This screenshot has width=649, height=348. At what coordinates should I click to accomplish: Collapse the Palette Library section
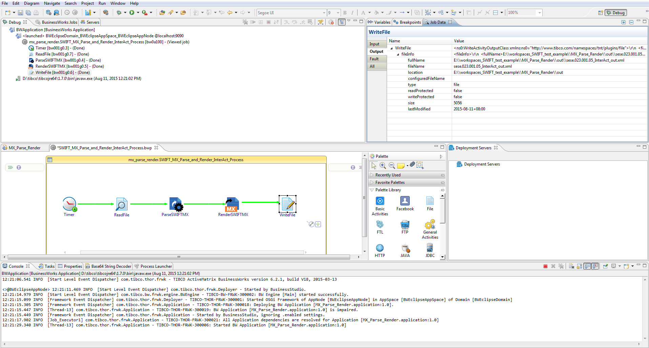(407, 190)
